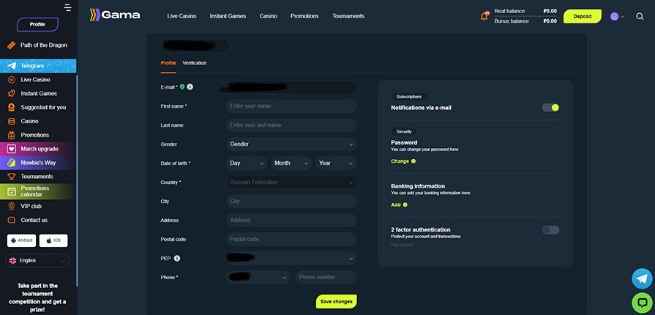
Task: Expand the Year dropdown
Action: point(336,163)
